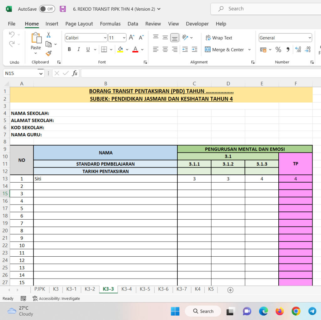Open the Merge & Center dropdown
321x320 pixels.
[249, 50]
